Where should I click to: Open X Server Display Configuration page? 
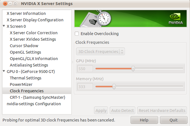35,20
